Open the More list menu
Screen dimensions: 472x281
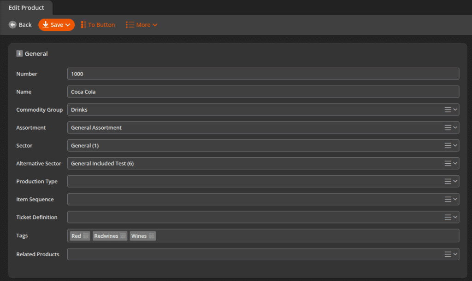pos(142,25)
